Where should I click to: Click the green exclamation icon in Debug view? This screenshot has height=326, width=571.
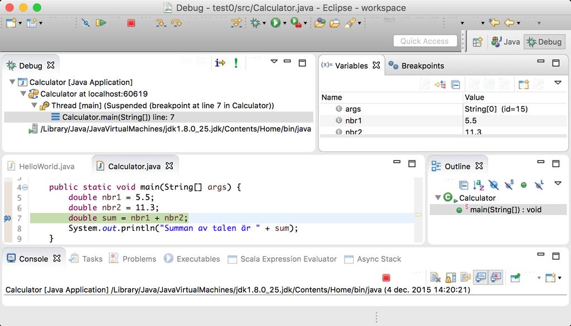coord(236,63)
